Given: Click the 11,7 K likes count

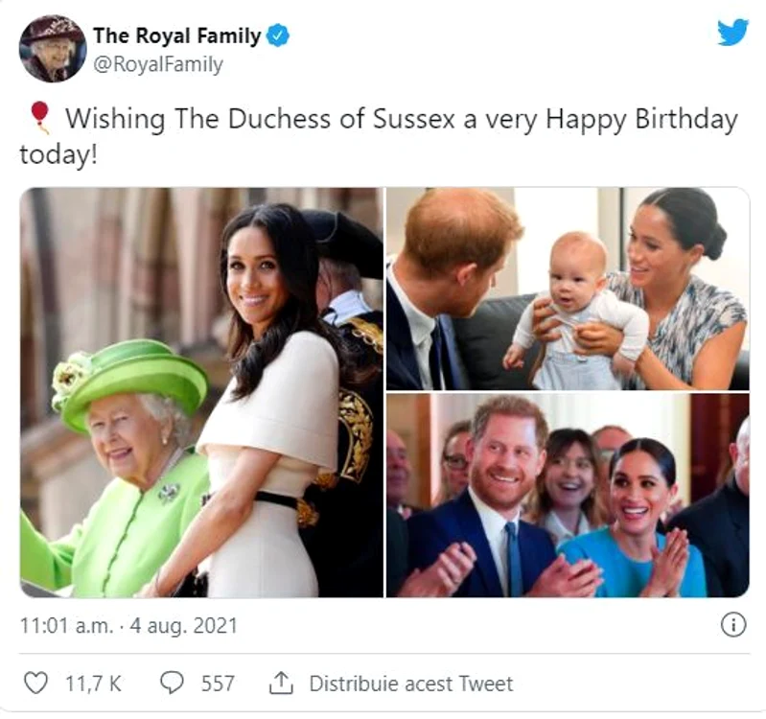Looking at the screenshot, I should coord(93,684).
